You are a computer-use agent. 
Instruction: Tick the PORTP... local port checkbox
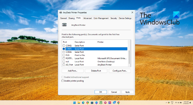[x=64, y=58]
